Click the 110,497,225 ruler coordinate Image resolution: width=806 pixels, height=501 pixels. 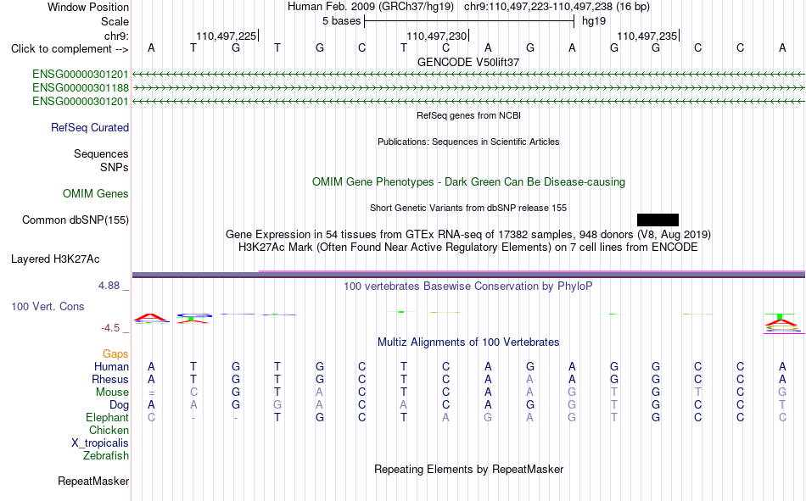227,36
